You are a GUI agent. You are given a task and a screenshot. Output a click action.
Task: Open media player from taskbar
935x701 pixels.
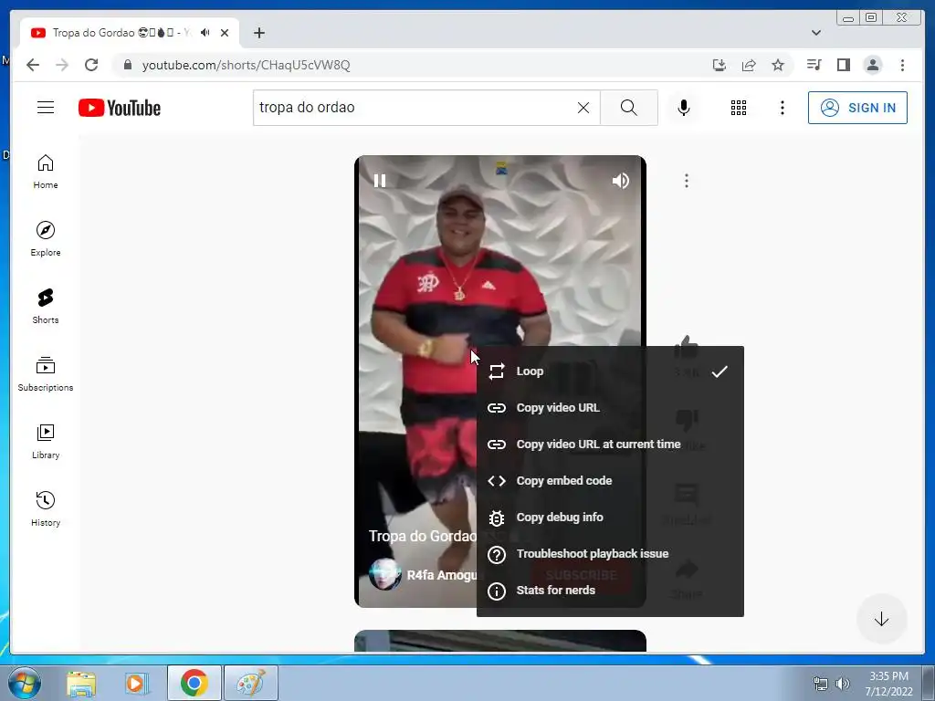coord(136,683)
